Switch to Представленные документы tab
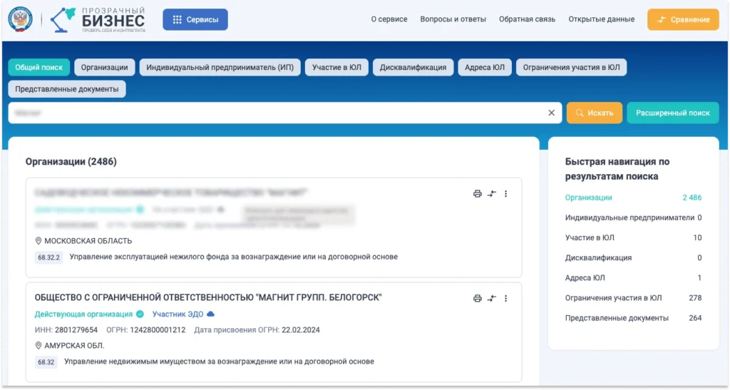Screen dimensions: 730x390 click(66, 89)
